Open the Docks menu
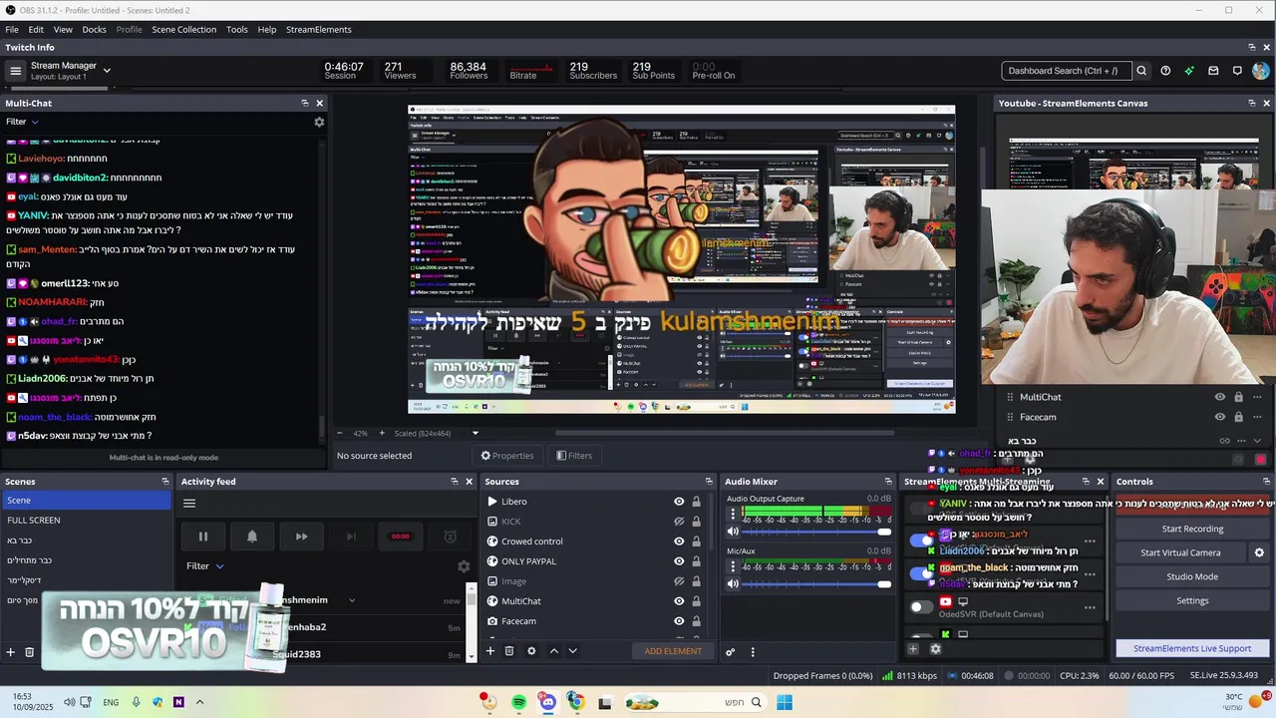 94,30
